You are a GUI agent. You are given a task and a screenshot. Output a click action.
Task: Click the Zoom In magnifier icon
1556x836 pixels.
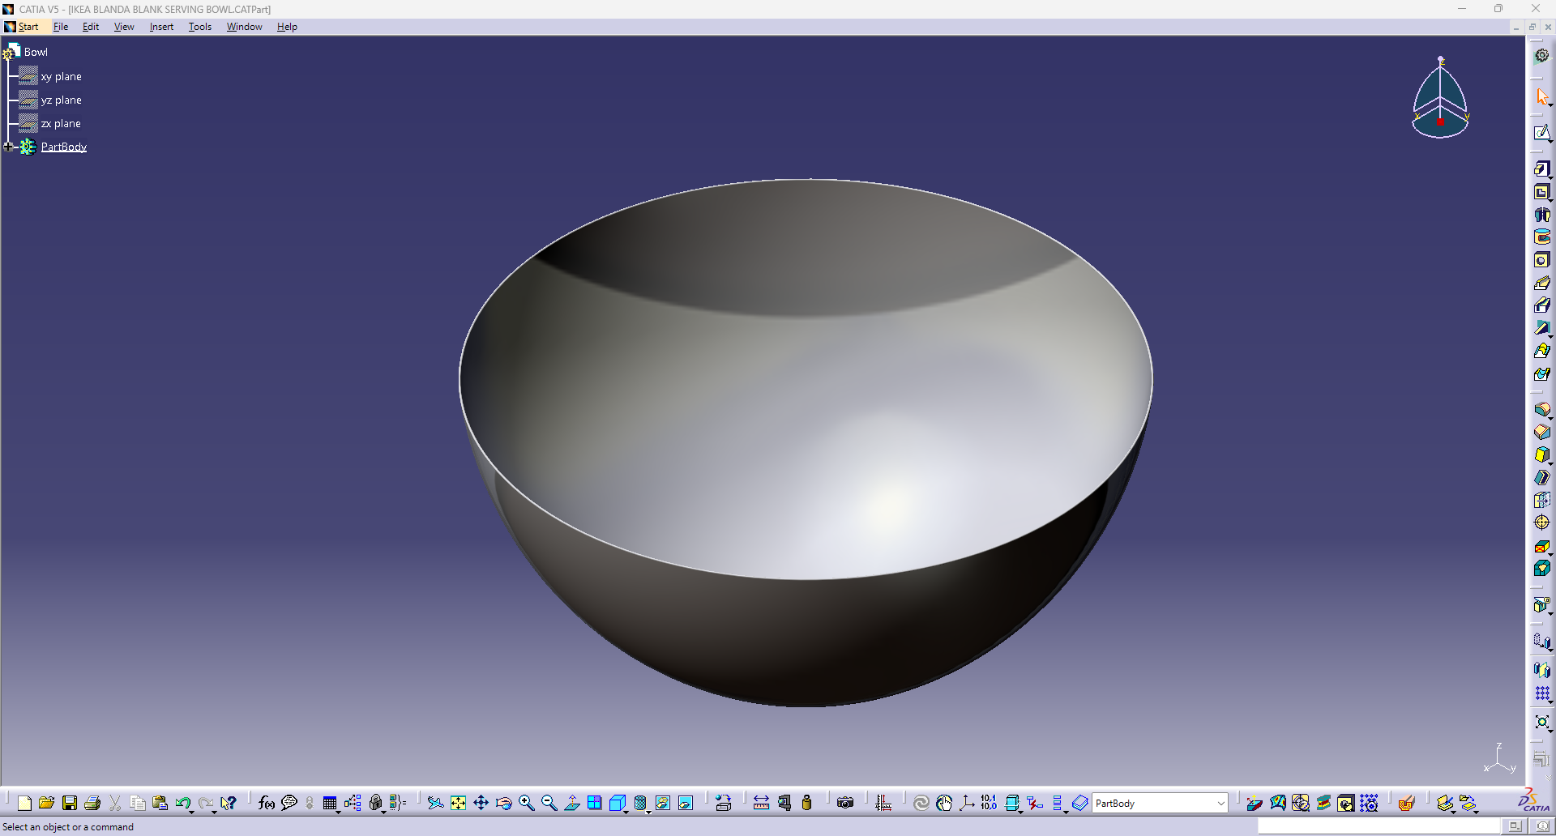(x=526, y=803)
